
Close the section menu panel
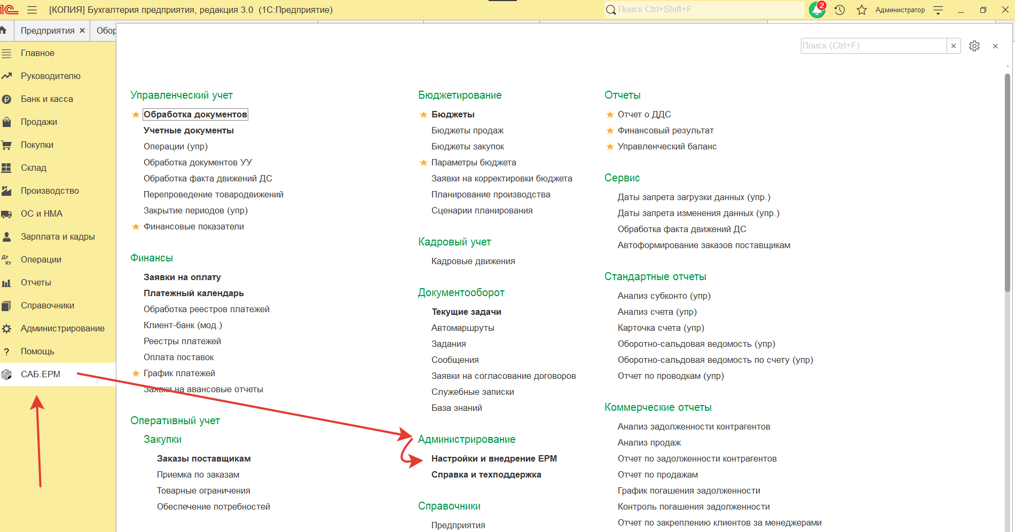[x=995, y=46]
